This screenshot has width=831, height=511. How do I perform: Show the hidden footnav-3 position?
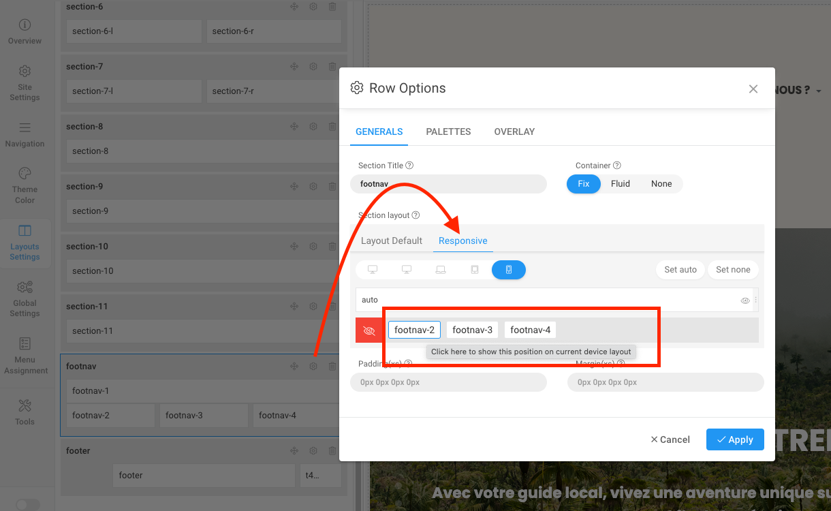click(473, 330)
